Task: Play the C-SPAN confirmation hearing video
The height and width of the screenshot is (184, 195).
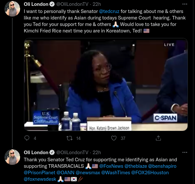Action: [x=106, y=84]
